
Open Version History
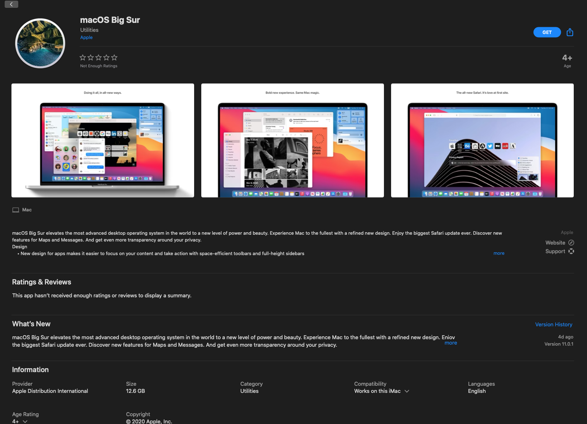pyautogui.click(x=554, y=325)
